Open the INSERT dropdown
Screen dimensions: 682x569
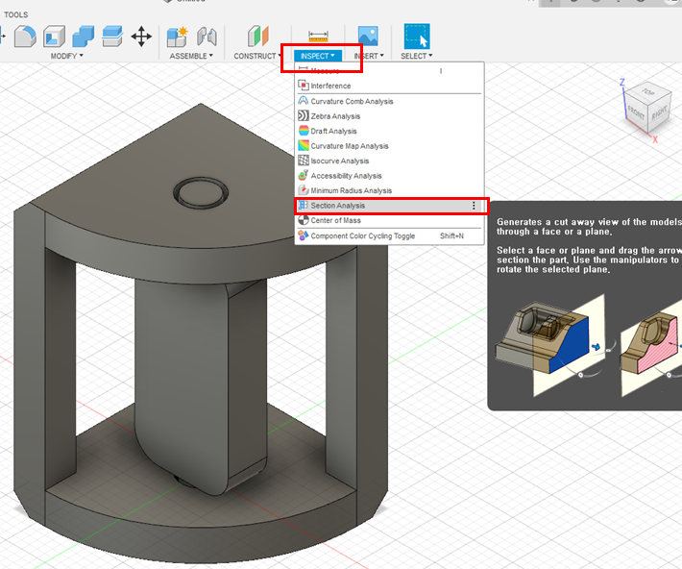tap(369, 56)
